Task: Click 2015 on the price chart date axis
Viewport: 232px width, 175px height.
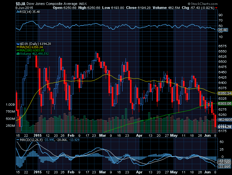Action: click(x=37, y=135)
